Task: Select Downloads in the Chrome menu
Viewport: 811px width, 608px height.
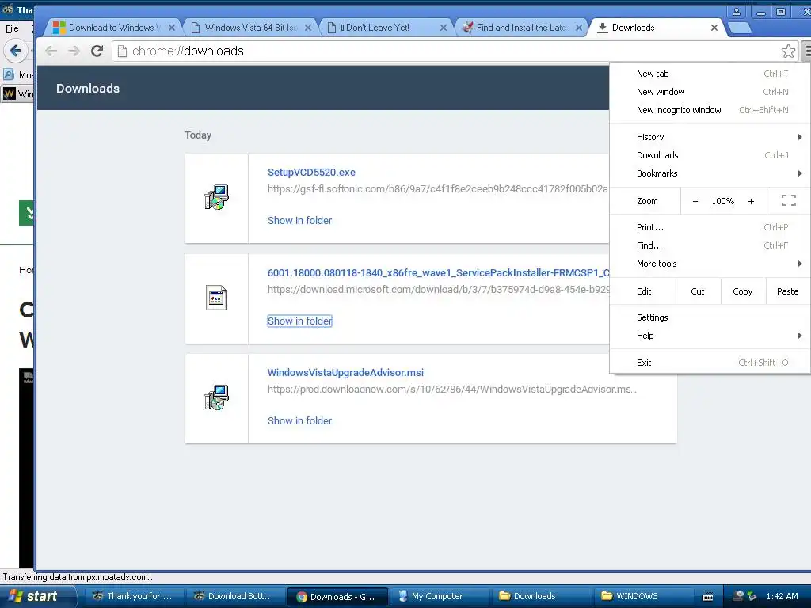Action: click(x=710, y=155)
